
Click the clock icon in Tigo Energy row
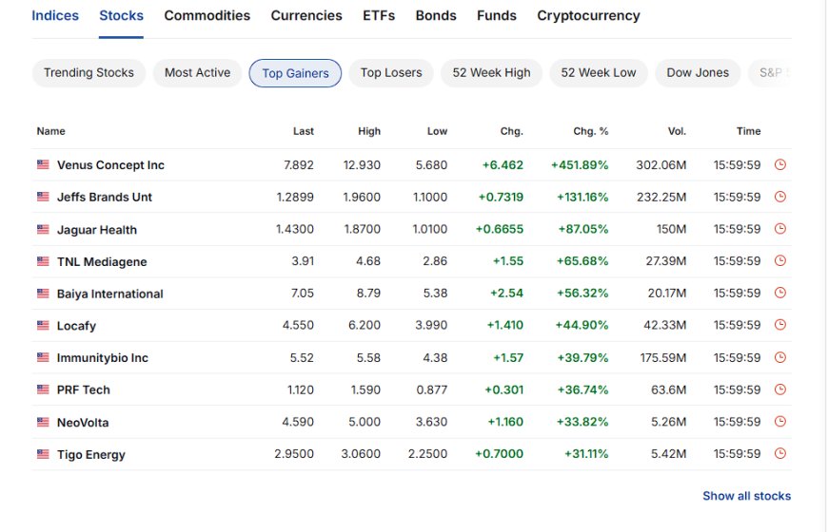(x=780, y=453)
